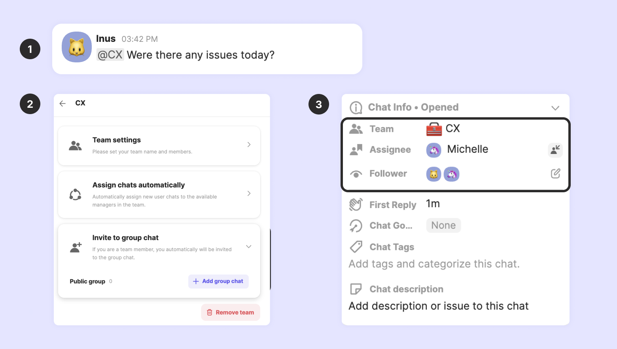Click the @CX mention in message
Viewport: 617px width, 349px height.
pyautogui.click(x=110, y=55)
